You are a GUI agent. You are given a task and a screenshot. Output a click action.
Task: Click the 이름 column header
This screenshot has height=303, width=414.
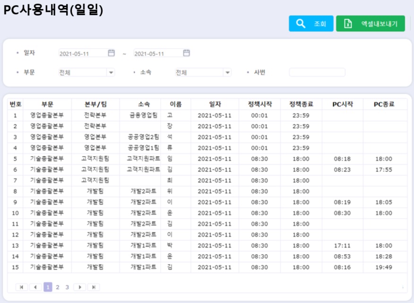176,104
